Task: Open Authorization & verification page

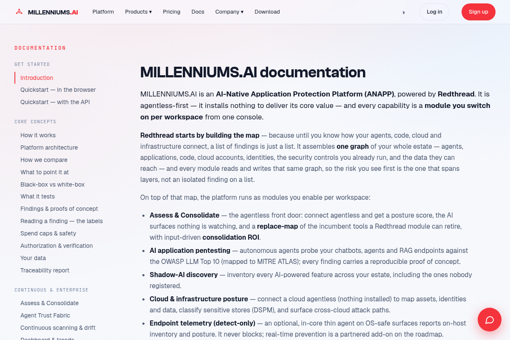Action: 57,246
